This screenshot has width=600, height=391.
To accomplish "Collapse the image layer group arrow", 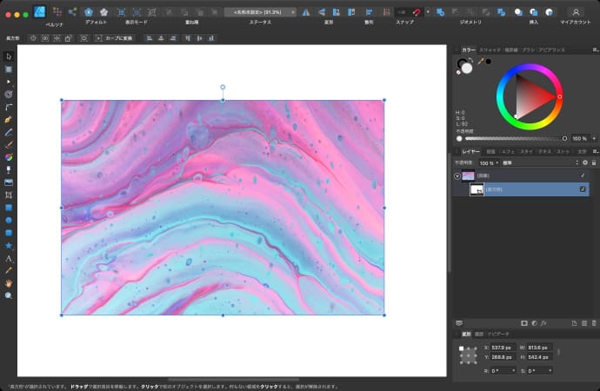I will (x=457, y=176).
